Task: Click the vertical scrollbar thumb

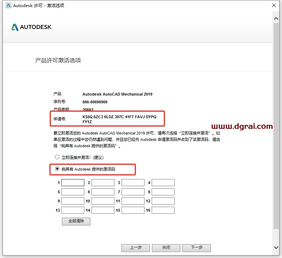Action: [x=276, y=126]
